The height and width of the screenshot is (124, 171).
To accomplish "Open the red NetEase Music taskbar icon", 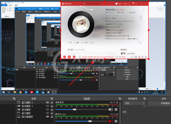I will [x=31, y=92].
